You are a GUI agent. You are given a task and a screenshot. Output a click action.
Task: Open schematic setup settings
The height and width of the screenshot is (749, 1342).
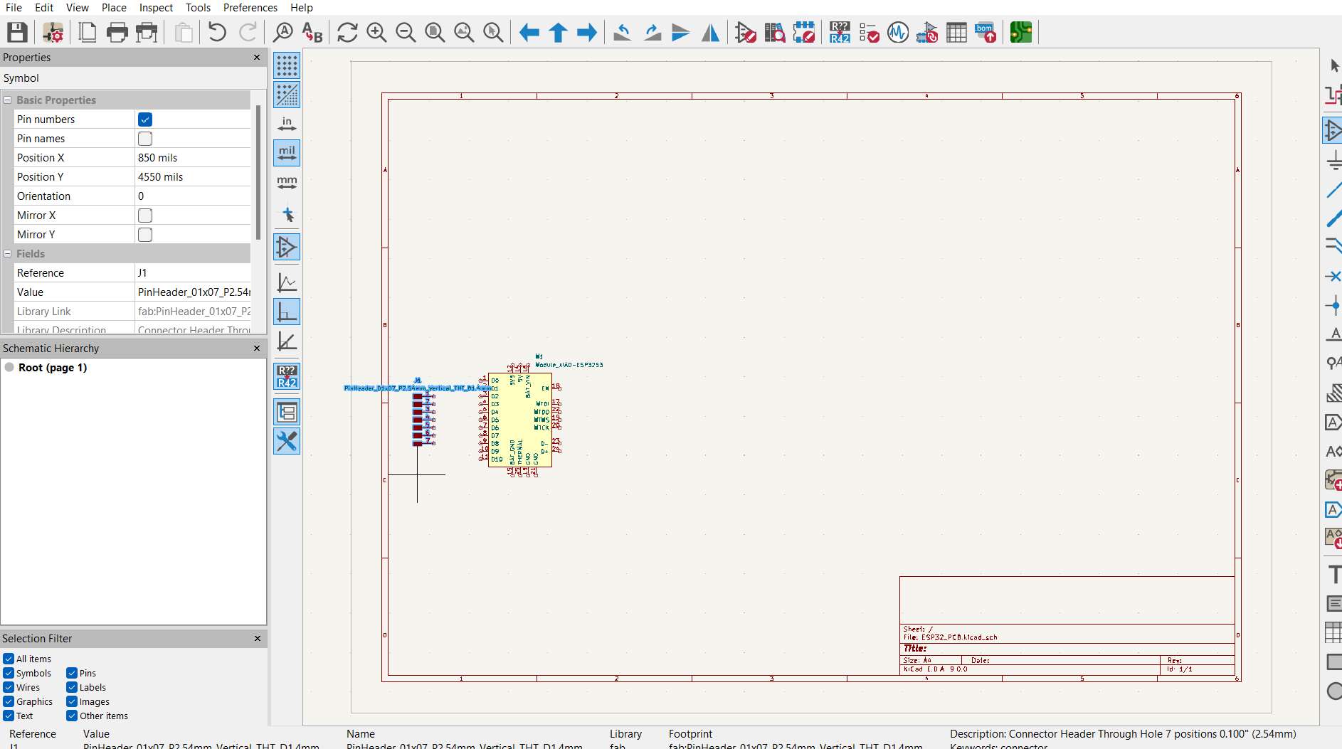(53, 32)
